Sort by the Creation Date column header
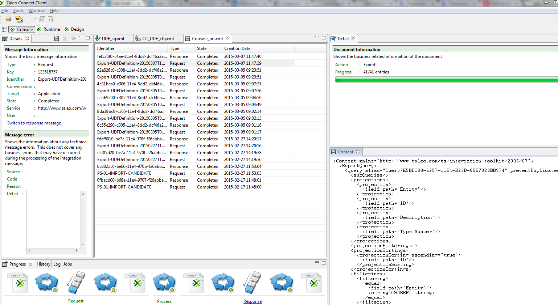558x305 pixels. tap(237, 48)
